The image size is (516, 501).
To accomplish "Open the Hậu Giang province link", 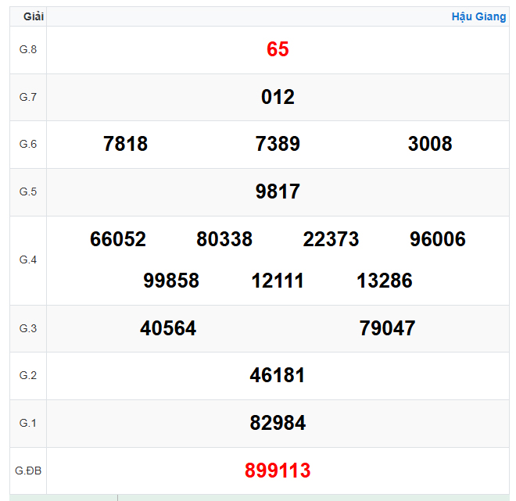I will (478, 16).
